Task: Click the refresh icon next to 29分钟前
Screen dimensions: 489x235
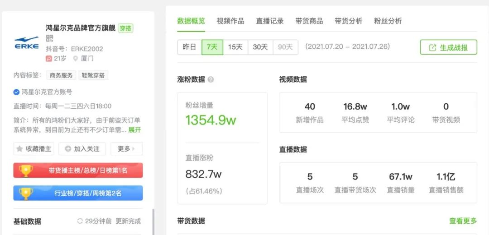Action: (x=80, y=221)
